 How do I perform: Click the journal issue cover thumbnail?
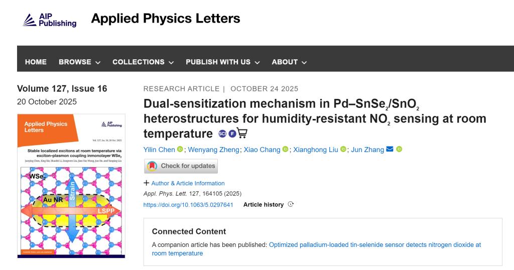pos(71,186)
